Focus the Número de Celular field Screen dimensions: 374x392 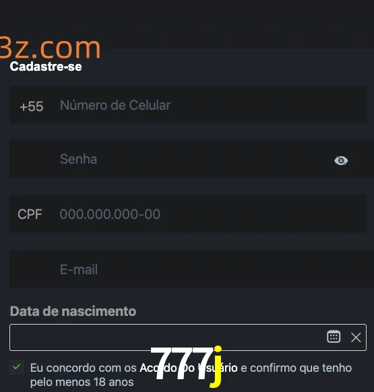(188, 105)
